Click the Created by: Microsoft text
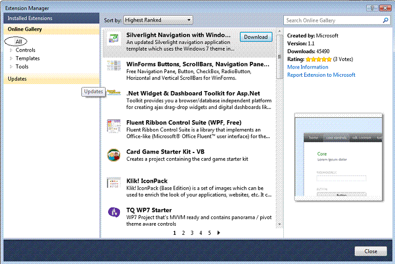Screen dimensions: 395x264 (313, 36)
